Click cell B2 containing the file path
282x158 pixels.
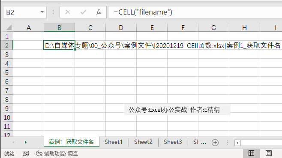tap(59, 45)
